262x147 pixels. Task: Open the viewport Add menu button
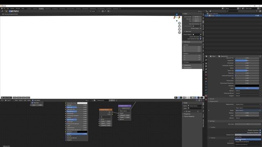(23, 98)
